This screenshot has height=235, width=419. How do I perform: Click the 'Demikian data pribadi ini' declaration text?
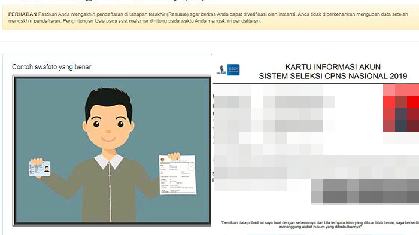pyautogui.click(x=320, y=225)
